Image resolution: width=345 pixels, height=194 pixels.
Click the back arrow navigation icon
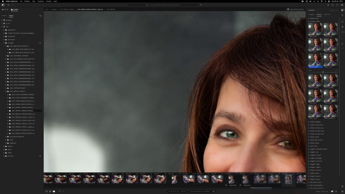point(8,5)
